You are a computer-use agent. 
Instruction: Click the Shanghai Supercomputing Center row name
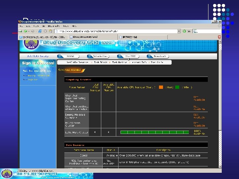pos(75,98)
